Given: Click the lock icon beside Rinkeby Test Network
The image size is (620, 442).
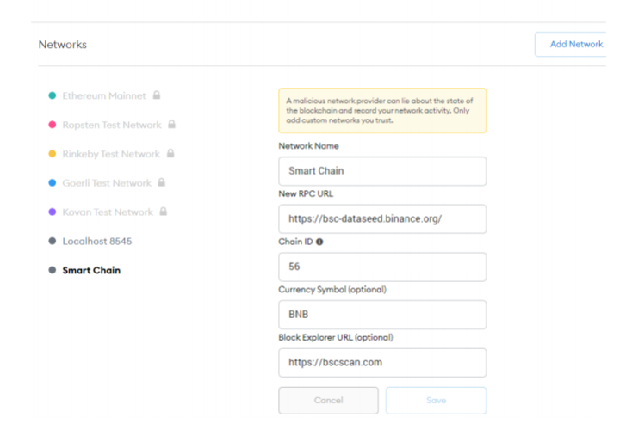Looking at the screenshot, I should (x=170, y=153).
